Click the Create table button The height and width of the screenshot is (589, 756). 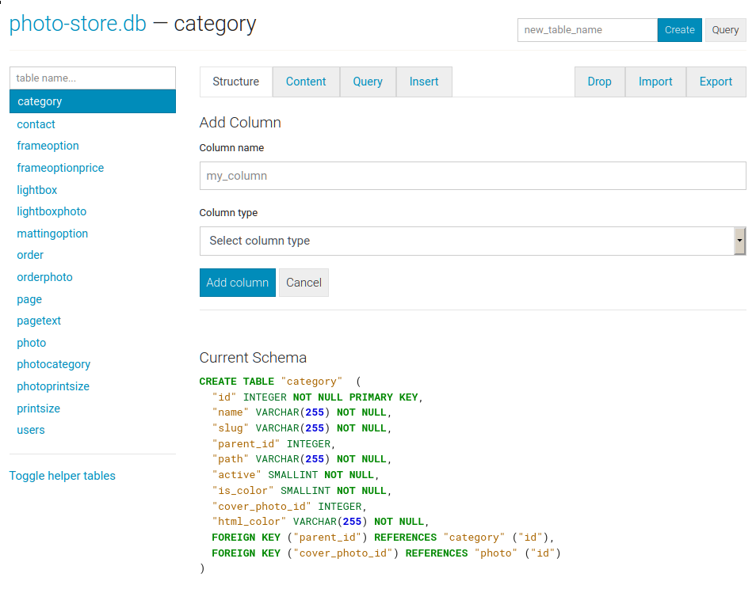pyautogui.click(x=679, y=30)
